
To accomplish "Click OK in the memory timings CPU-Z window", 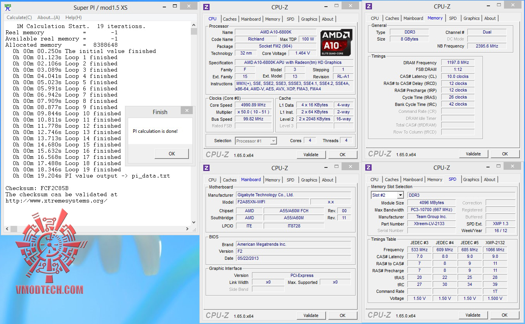I will (505, 154).
